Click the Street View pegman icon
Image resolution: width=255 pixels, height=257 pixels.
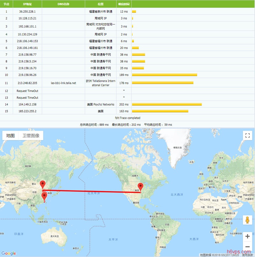[x=247, y=220]
